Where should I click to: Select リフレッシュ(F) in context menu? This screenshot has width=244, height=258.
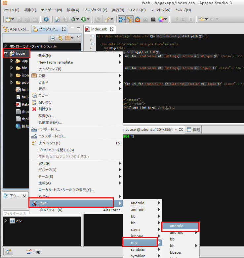76,143
